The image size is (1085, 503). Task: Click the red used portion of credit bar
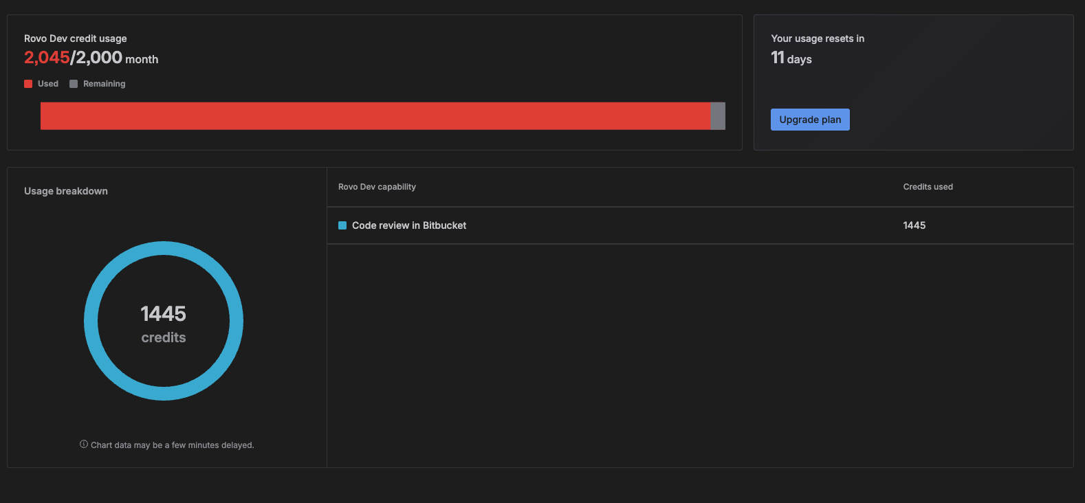coord(375,116)
